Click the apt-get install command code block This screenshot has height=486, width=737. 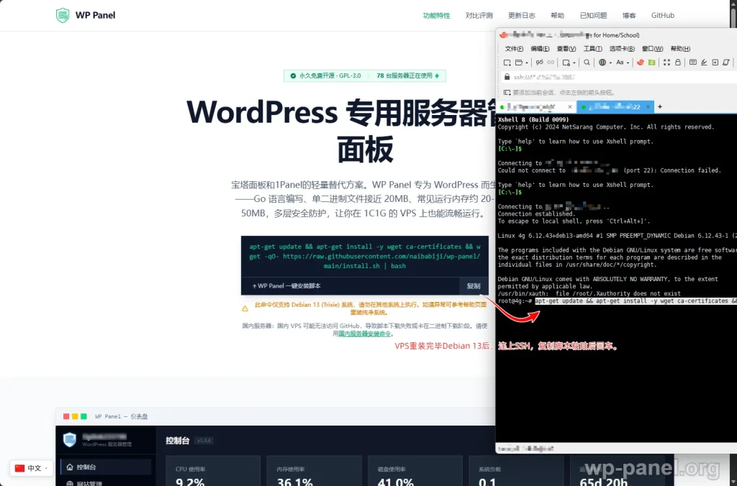(365, 257)
